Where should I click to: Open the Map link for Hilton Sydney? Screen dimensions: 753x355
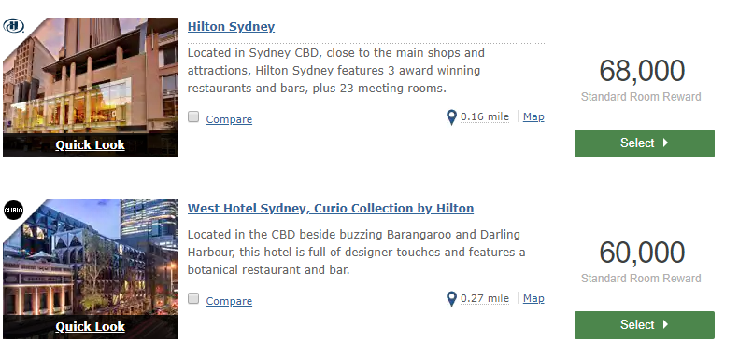[533, 116]
